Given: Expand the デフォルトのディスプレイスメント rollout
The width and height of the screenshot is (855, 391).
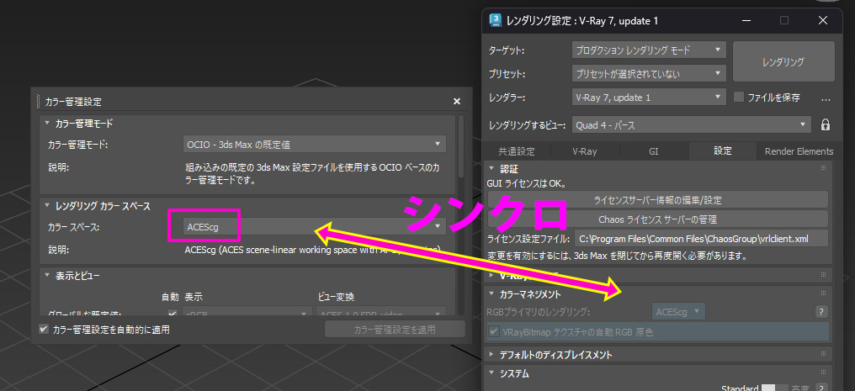Looking at the screenshot, I should [491, 355].
